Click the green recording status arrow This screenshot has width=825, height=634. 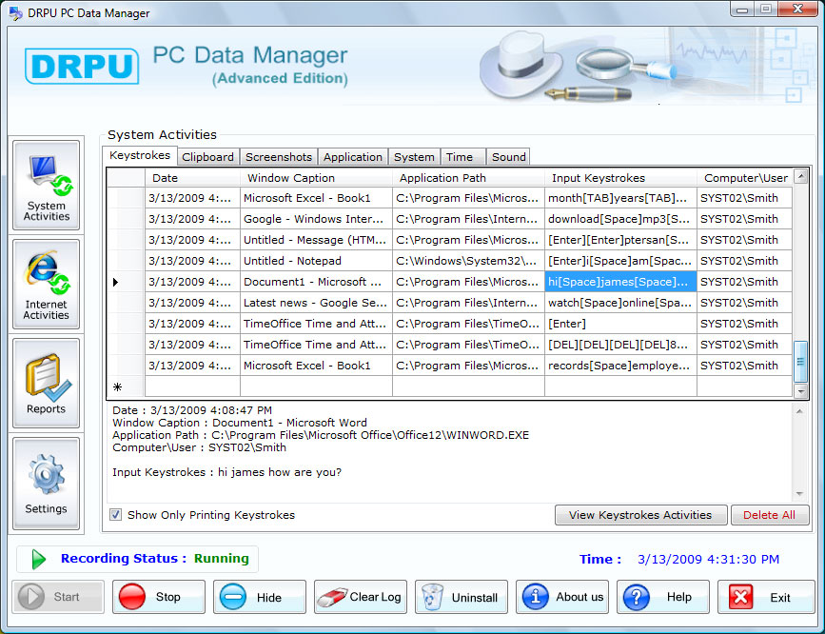point(38,559)
